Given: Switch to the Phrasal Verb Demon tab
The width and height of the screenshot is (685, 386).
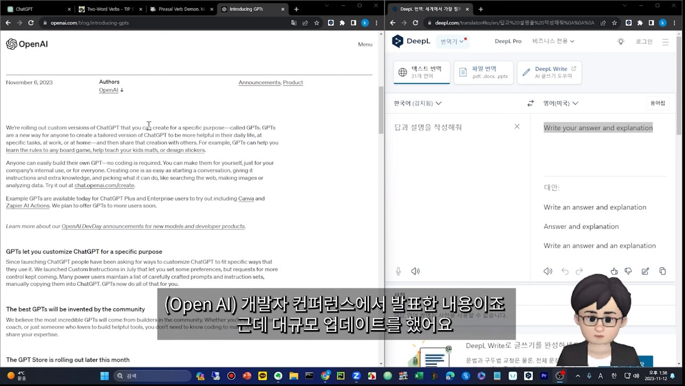Looking at the screenshot, I should (182, 9).
